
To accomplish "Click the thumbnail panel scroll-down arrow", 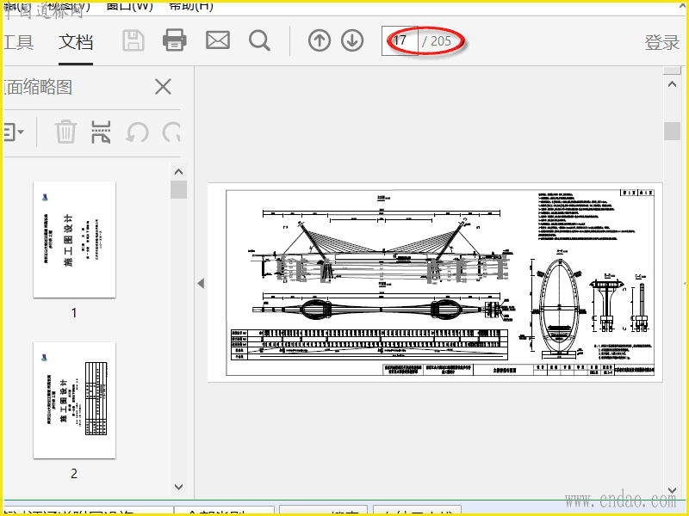I will [x=178, y=487].
